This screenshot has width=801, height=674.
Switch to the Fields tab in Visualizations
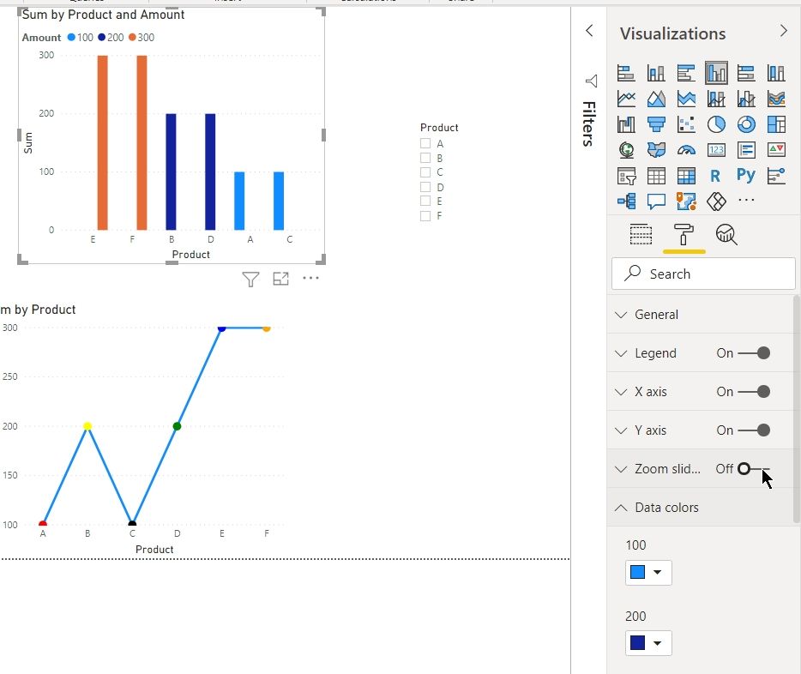641,235
